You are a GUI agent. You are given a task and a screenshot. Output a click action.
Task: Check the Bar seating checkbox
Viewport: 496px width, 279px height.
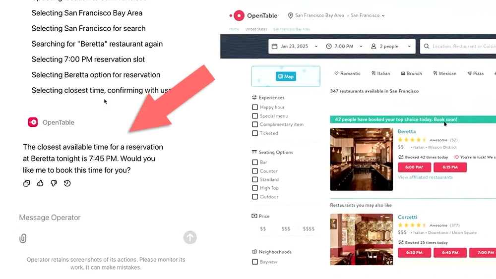(255, 162)
